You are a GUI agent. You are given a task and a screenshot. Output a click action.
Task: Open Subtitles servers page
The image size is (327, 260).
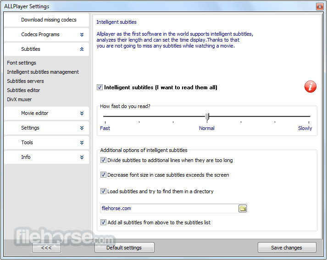25,81
